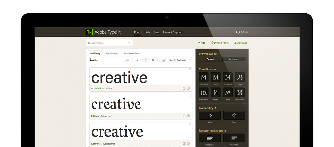
Task: Select the Slab Serif classification icon
Action: [x=228, y=77]
